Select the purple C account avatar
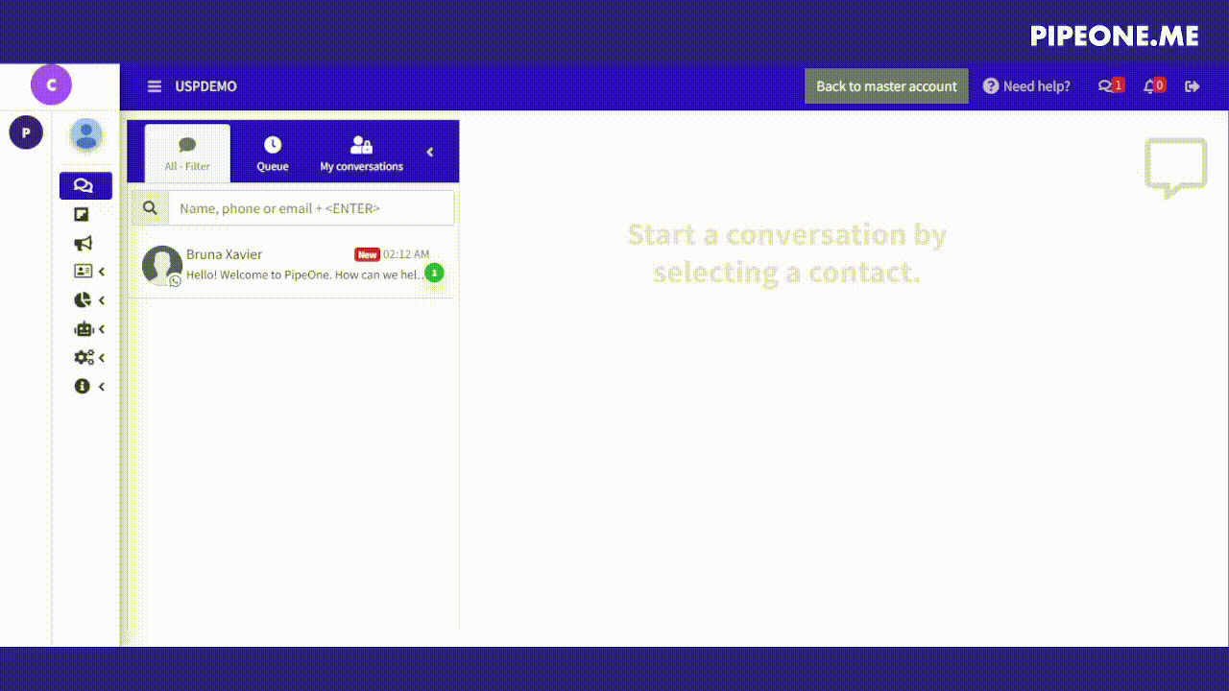The width and height of the screenshot is (1229, 691). pyautogui.click(x=51, y=84)
